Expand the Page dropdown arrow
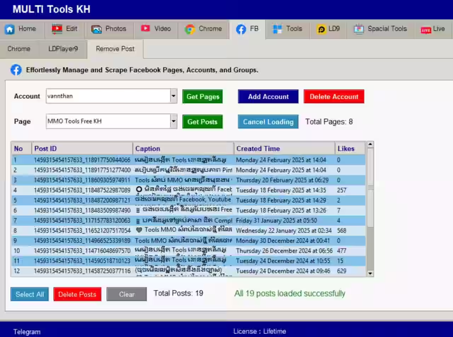The width and height of the screenshot is (453, 337). click(173, 122)
